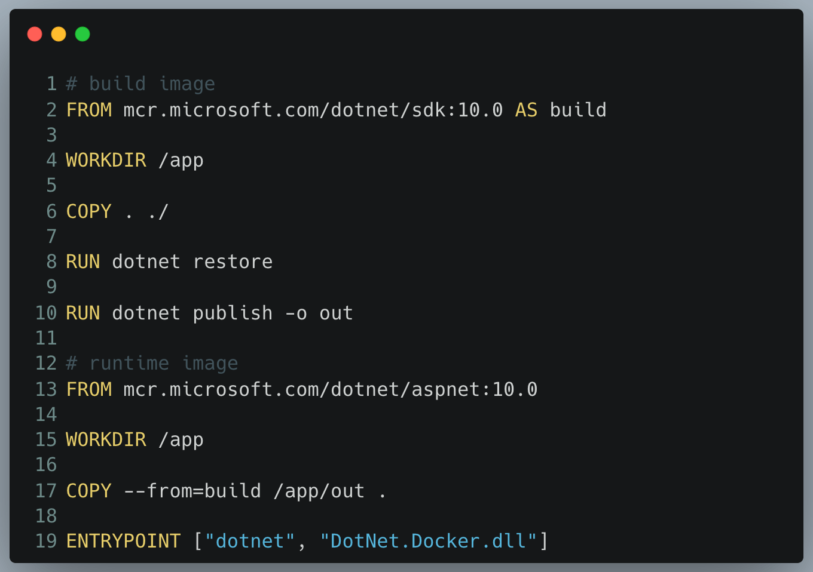
Task: Click the aspnet:10.0 image URL text
Action: coord(330,389)
